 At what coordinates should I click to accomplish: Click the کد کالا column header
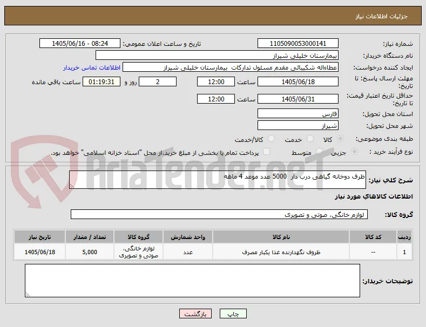coord(373,237)
